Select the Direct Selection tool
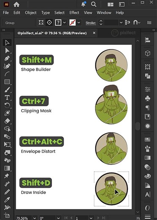 (x=7, y=51)
